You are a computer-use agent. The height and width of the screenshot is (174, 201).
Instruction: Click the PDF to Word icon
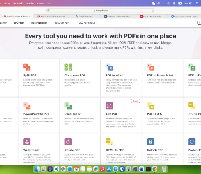pyautogui.click(x=109, y=67)
